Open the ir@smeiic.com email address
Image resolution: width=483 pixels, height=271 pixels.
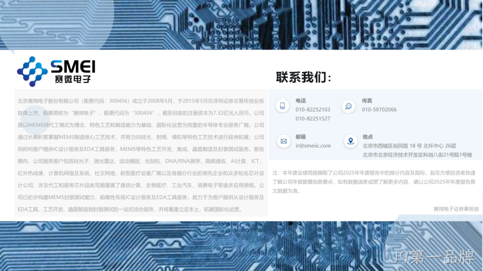point(313,146)
